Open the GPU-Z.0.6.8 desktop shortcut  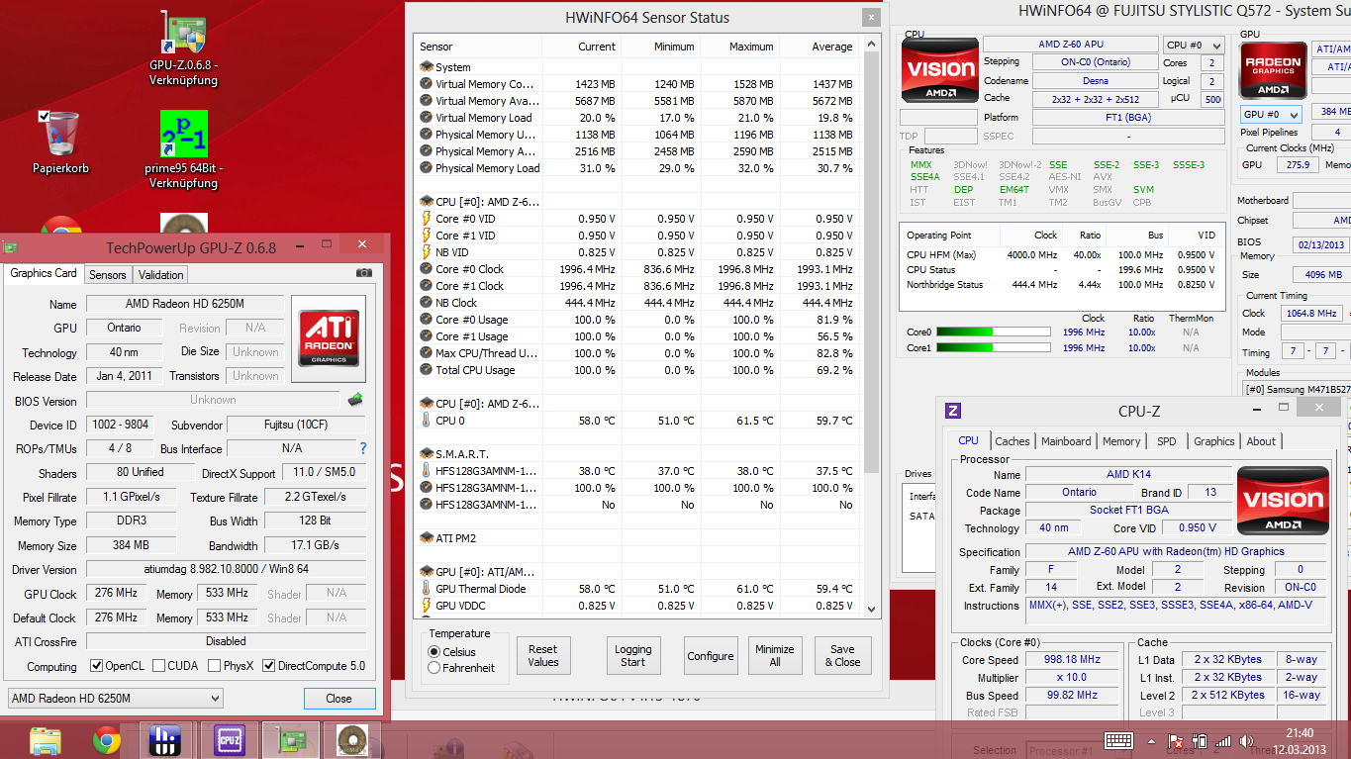click(183, 49)
